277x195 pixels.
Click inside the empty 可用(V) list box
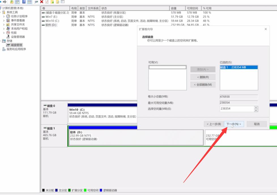167,78
